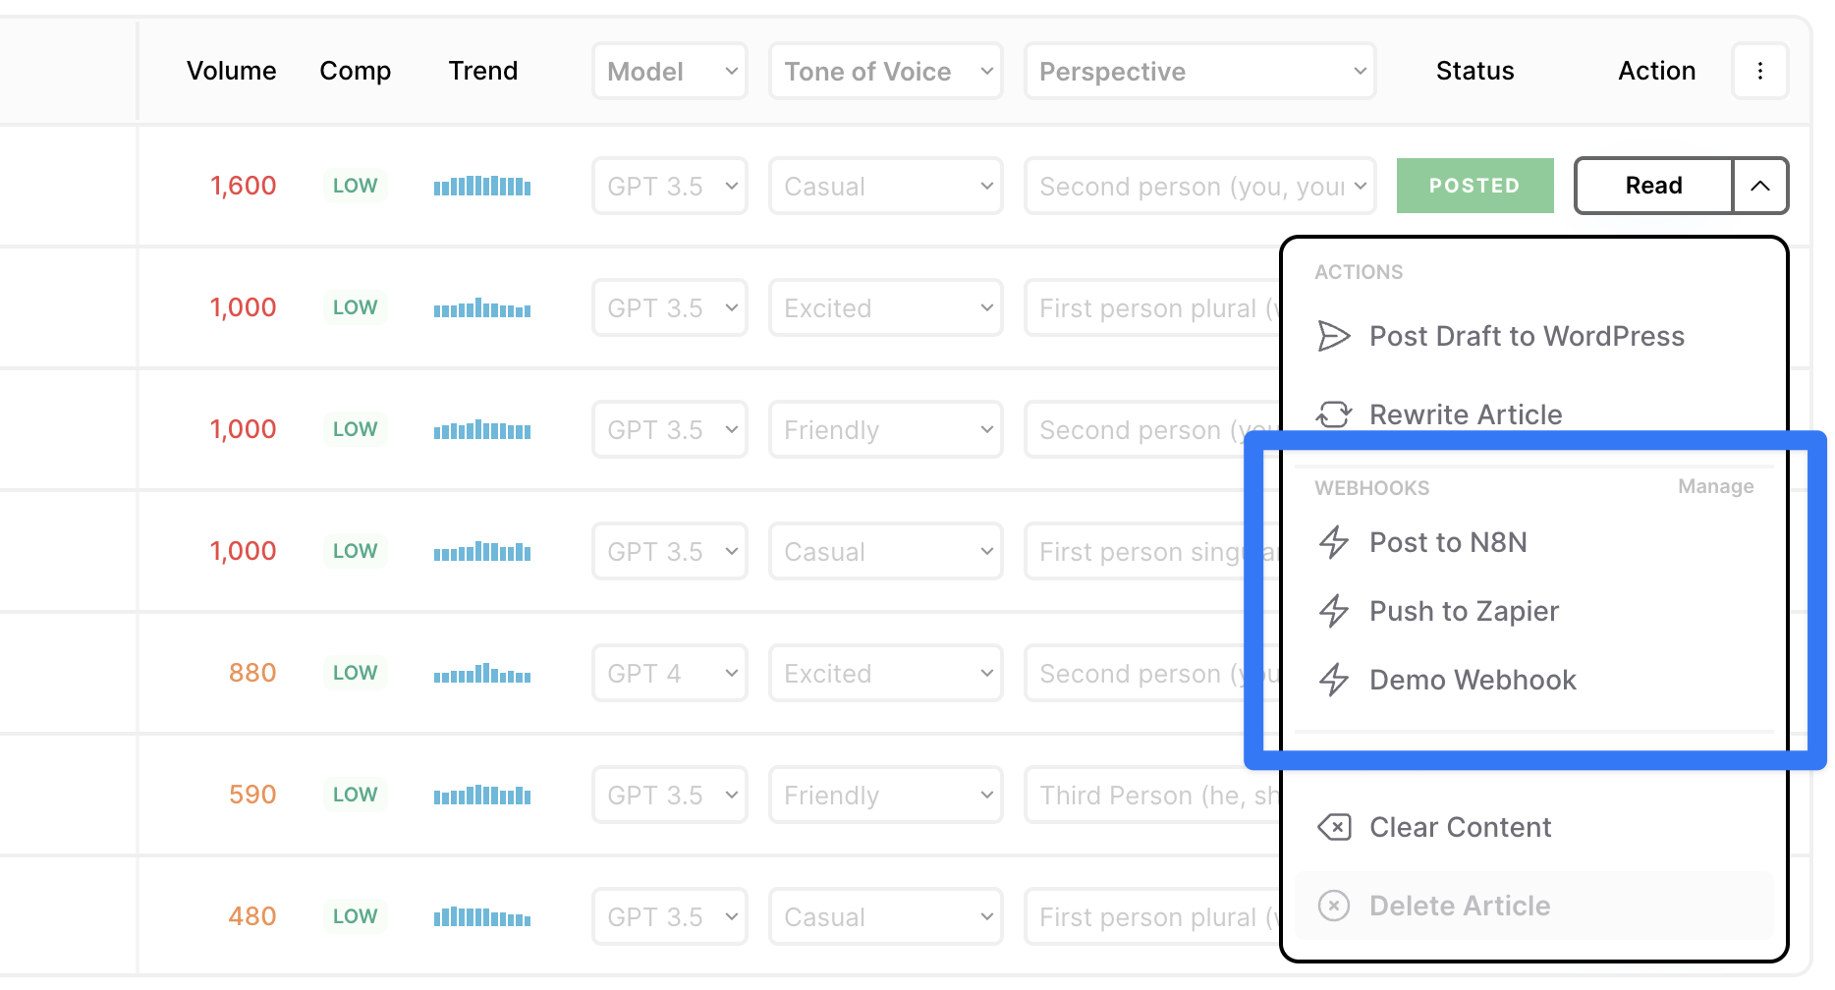Screen dimensions: 1835x990
Task: Click the trend bar chart for 1,600 volume
Action: coord(482,186)
